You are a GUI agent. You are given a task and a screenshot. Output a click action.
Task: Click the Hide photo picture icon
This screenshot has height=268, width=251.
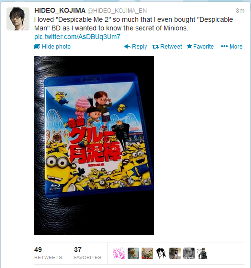(x=37, y=47)
